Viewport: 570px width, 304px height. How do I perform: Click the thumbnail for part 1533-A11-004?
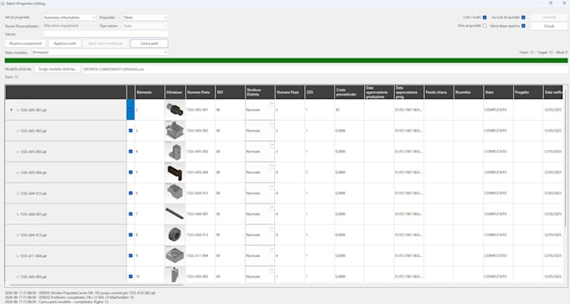pos(175,255)
